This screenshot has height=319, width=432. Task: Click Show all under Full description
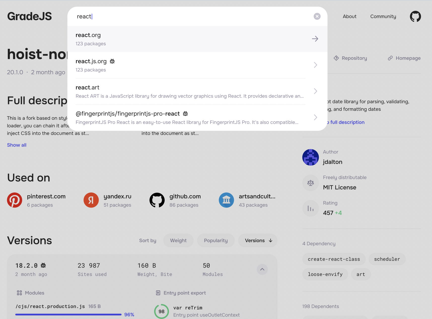click(x=17, y=145)
